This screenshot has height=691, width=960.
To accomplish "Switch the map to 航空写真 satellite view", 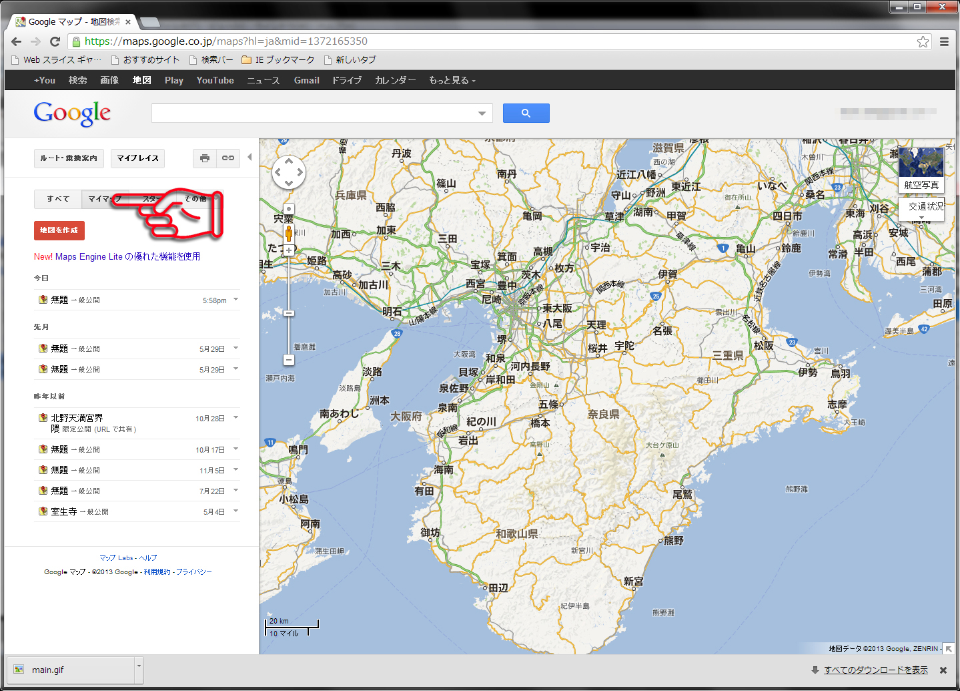I will [921, 170].
